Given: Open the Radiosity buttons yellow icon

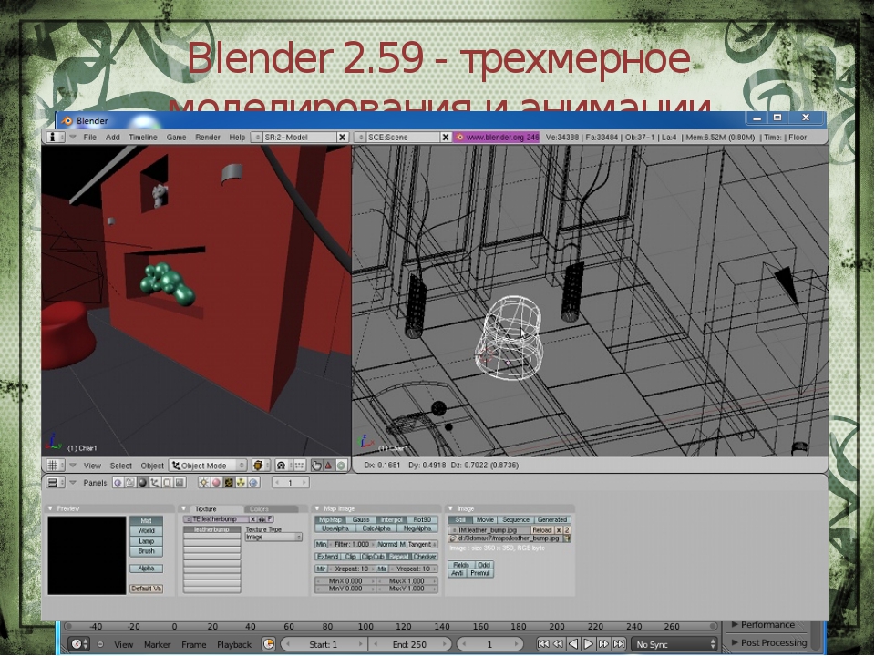Looking at the screenshot, I should tap(241, 483).
